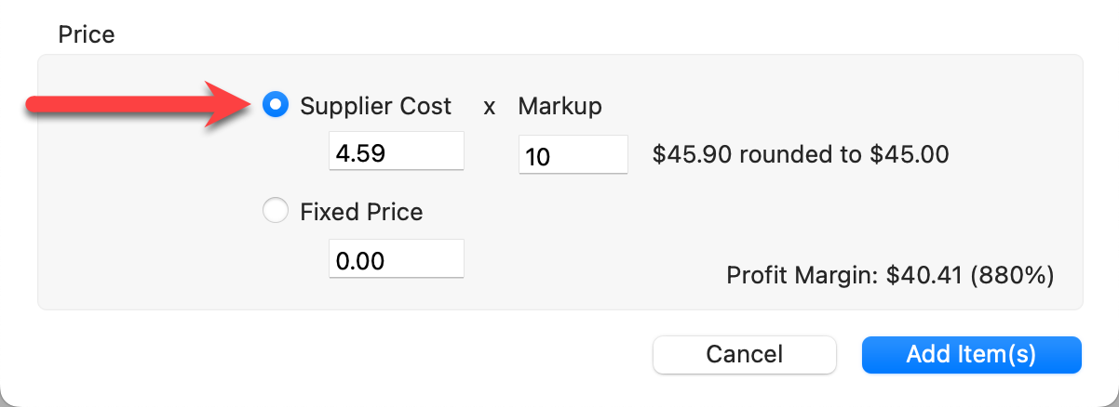Select the Supplier Cost radio button
Image resolution: width=1119 pixels, height=407 pixels.
pos(276,106)
